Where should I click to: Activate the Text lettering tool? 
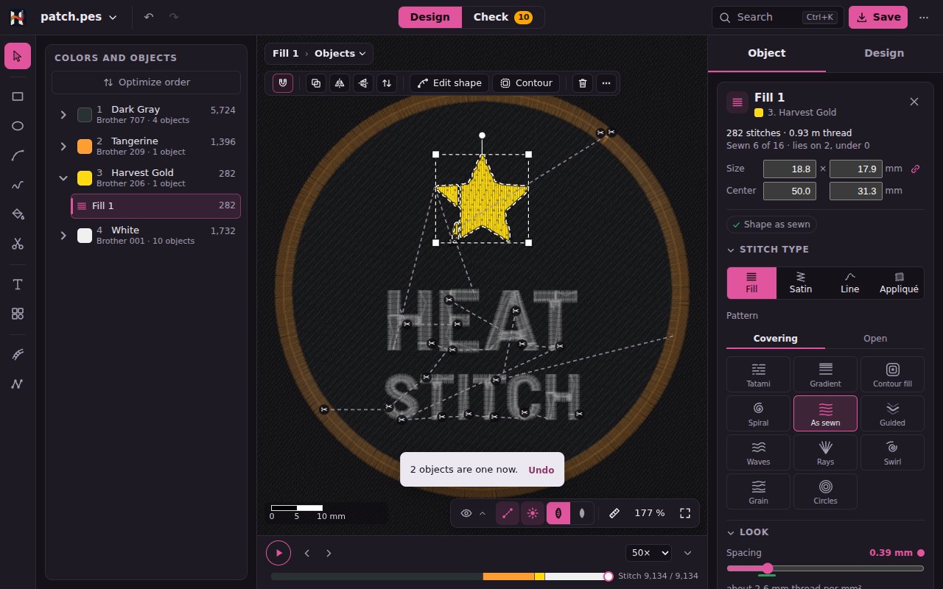[18, 284]
